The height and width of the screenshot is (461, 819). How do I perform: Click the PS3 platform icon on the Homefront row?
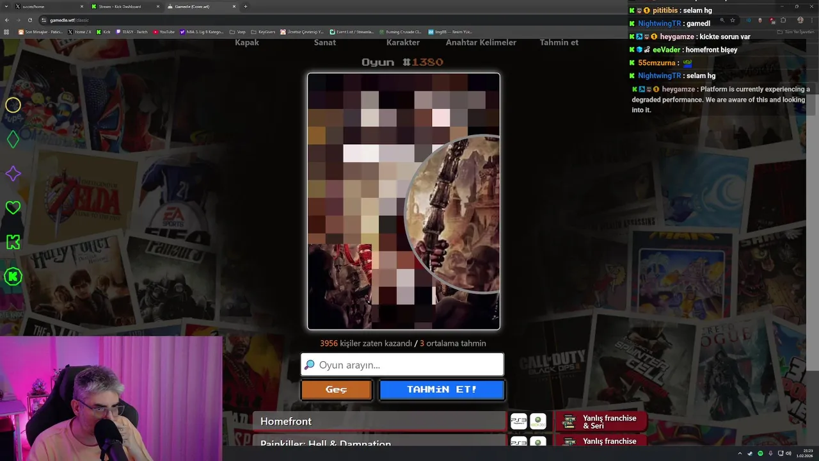[x=518, y=421]
